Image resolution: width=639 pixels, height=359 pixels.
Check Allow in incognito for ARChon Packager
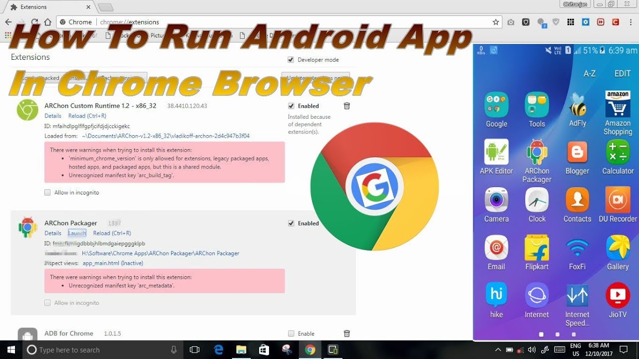point(47,303)
